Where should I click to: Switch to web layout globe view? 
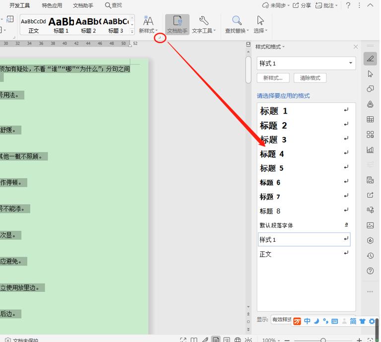(238, 340)
